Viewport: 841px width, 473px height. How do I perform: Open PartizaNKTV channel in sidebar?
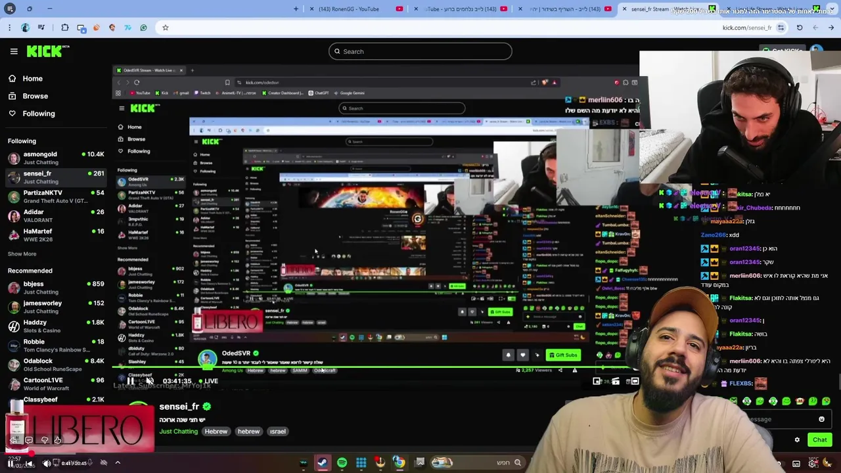55,196
